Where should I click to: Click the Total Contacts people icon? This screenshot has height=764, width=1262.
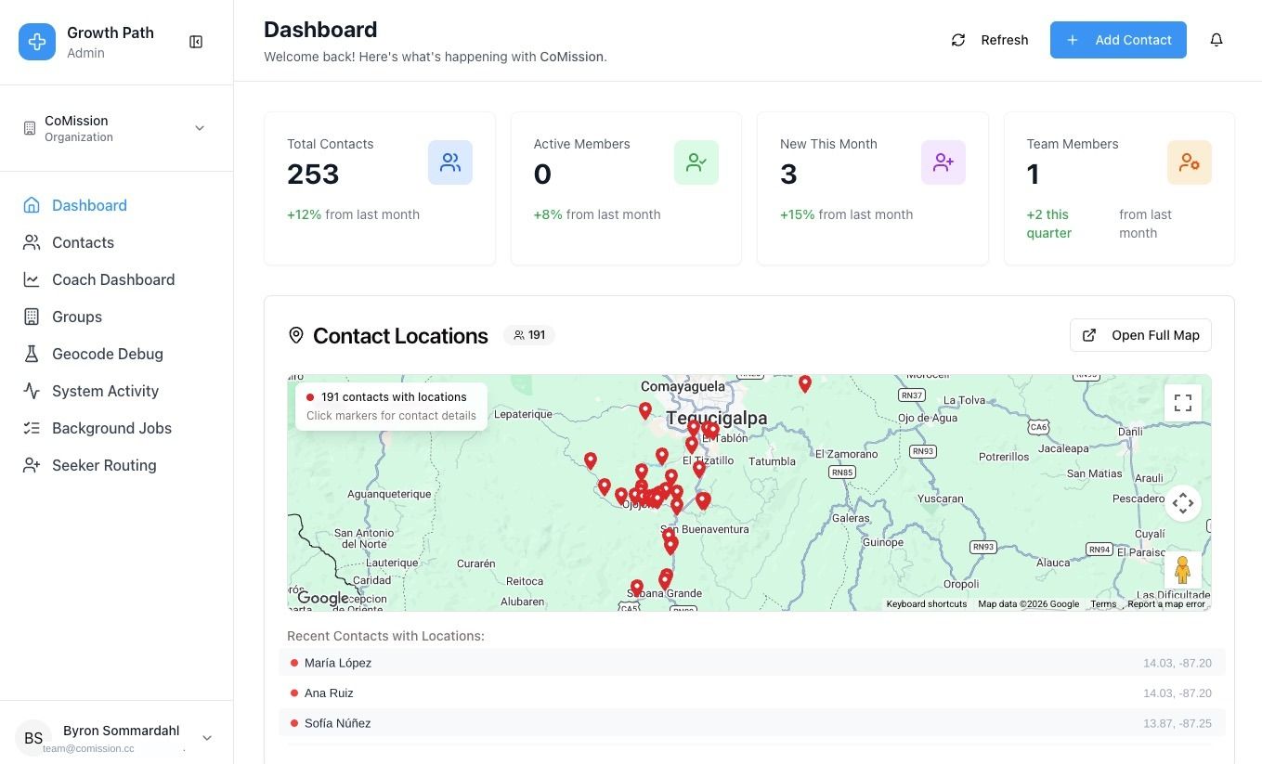pos(450,162)
